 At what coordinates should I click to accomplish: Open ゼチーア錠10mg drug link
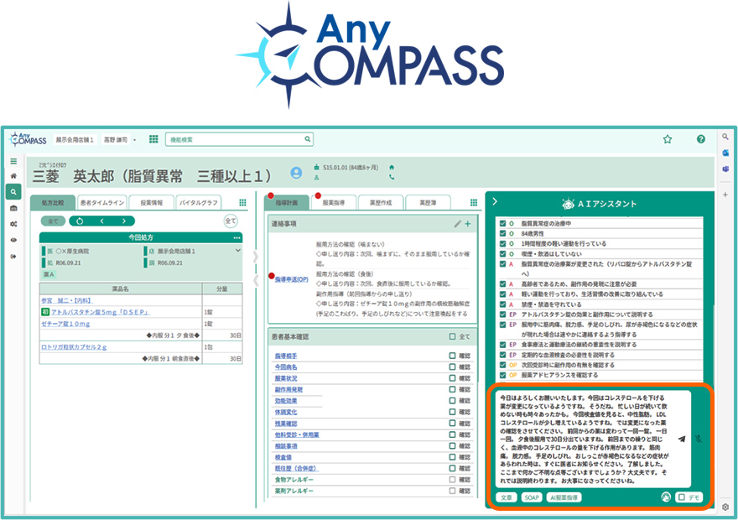point(65,324)
